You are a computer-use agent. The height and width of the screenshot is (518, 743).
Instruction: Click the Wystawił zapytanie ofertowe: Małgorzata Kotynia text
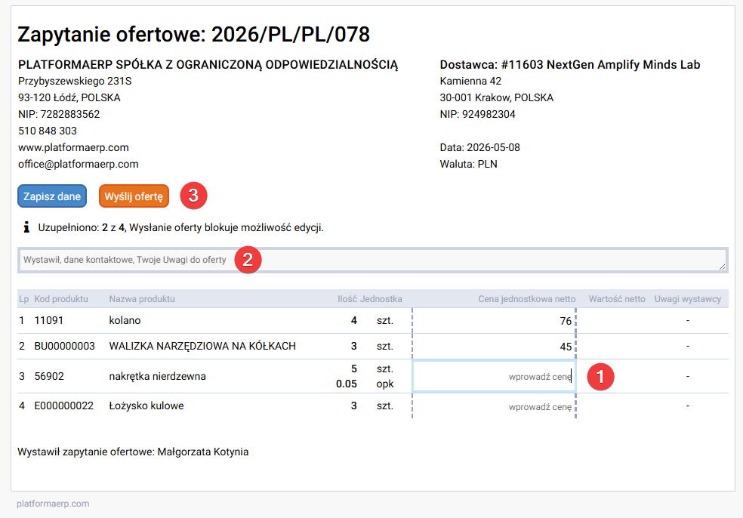pos(133,452)
